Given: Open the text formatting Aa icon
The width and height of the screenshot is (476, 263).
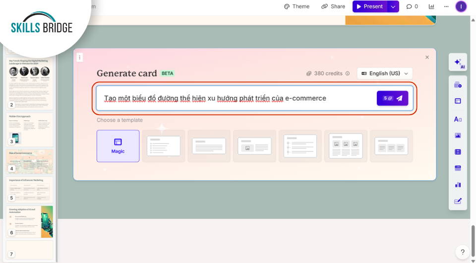Looking at the screenshot, I should (458, 120).
